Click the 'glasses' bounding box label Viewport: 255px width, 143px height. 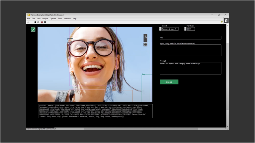tap(70, 39)
